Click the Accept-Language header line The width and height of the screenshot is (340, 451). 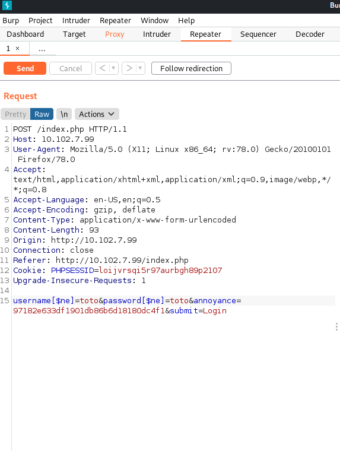pyautogui.click(x=87, y=199)
